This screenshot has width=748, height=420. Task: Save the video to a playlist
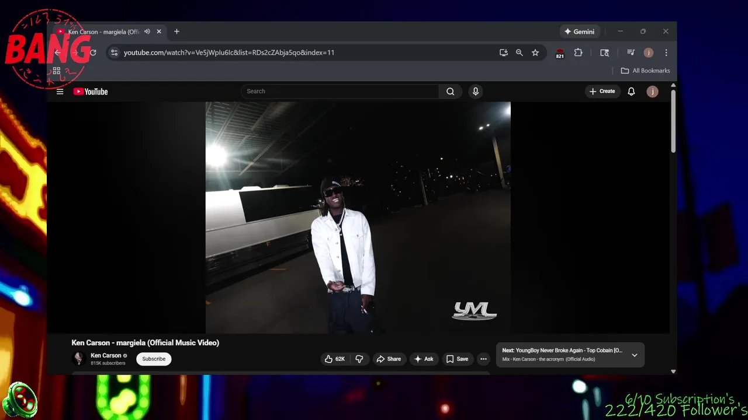pos(457,359)
